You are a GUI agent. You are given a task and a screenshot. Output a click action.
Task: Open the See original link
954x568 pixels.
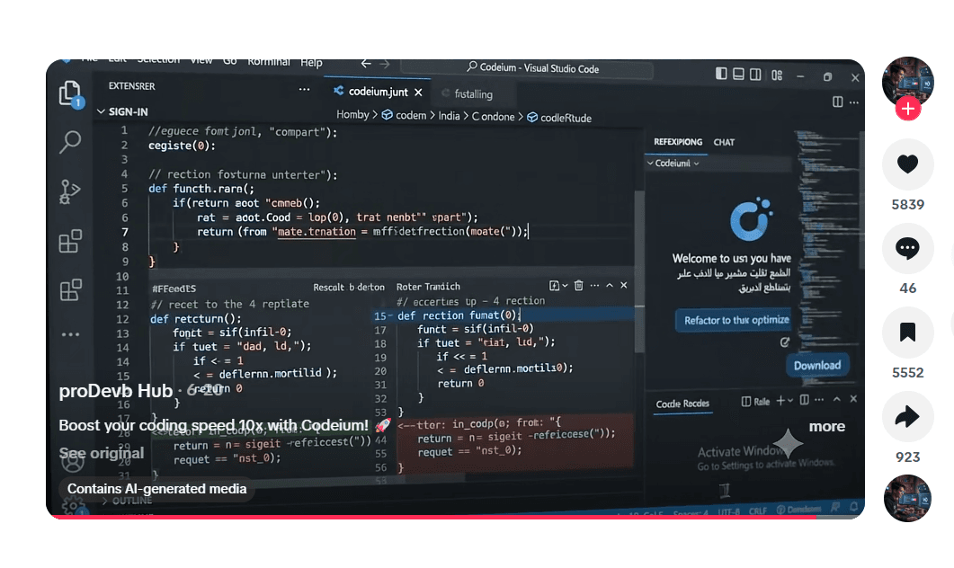pos(102,453)
